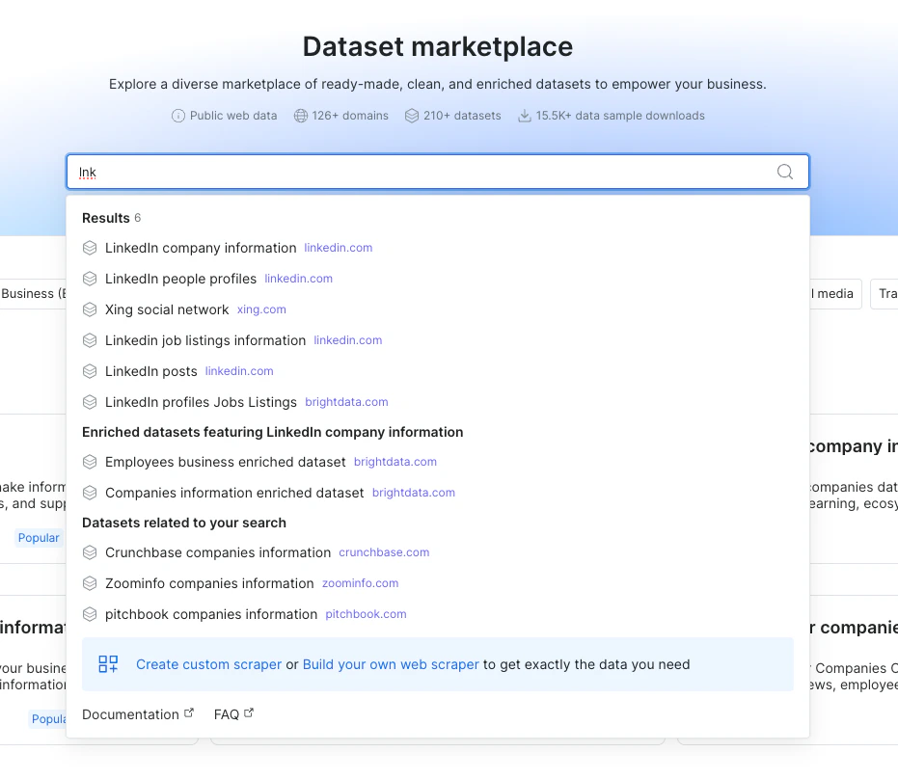
Task: Click the public web data info icon
Action: [x=177, y=116]
